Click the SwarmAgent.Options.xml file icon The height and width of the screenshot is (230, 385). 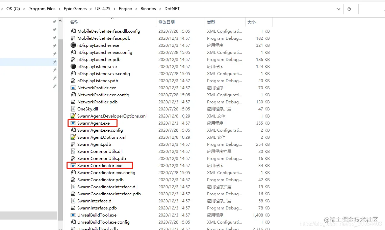point(73,137)
